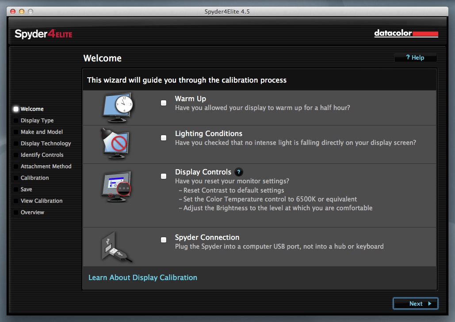Check the Warm Up checkbox
This screenshot has width=455, height=322.
click(164, 103)
